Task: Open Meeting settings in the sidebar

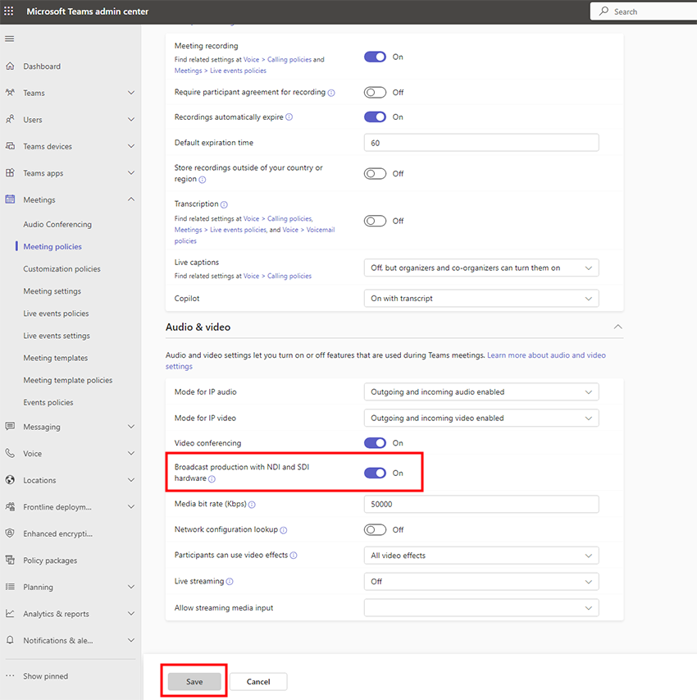Action: tap(52, 291)
